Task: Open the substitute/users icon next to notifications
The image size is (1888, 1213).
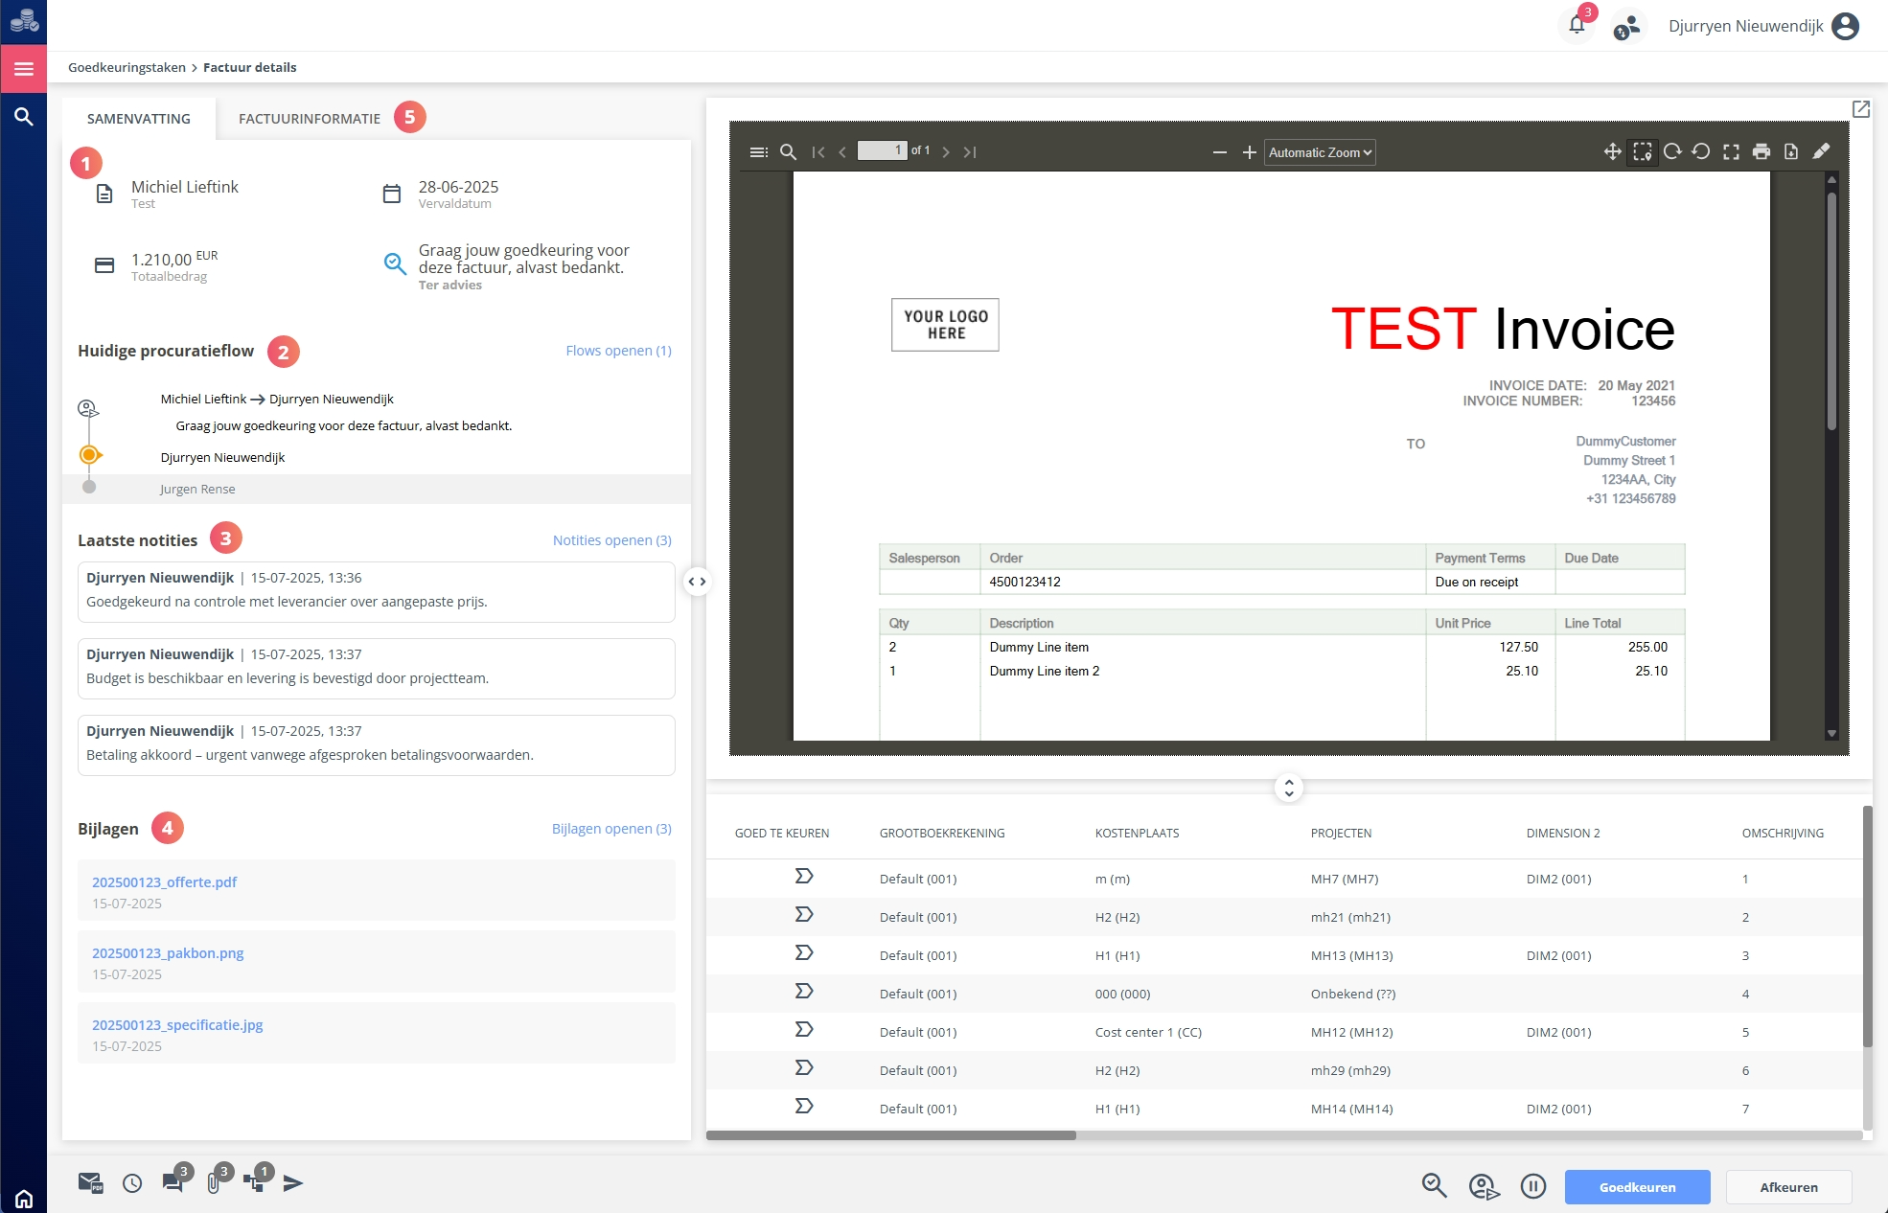Action: (x=1626, y=27)
